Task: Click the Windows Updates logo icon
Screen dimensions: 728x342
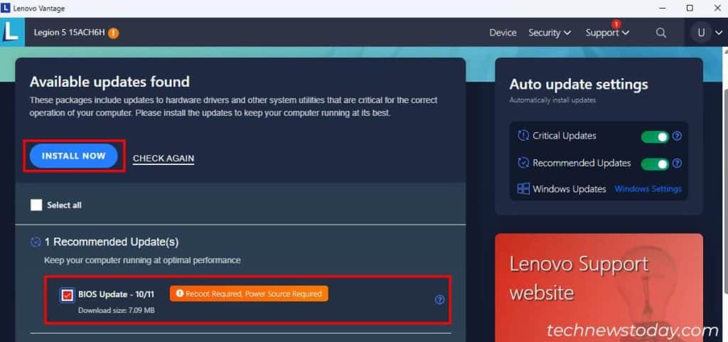Action: pyautogui.click(x=523, y=189)
